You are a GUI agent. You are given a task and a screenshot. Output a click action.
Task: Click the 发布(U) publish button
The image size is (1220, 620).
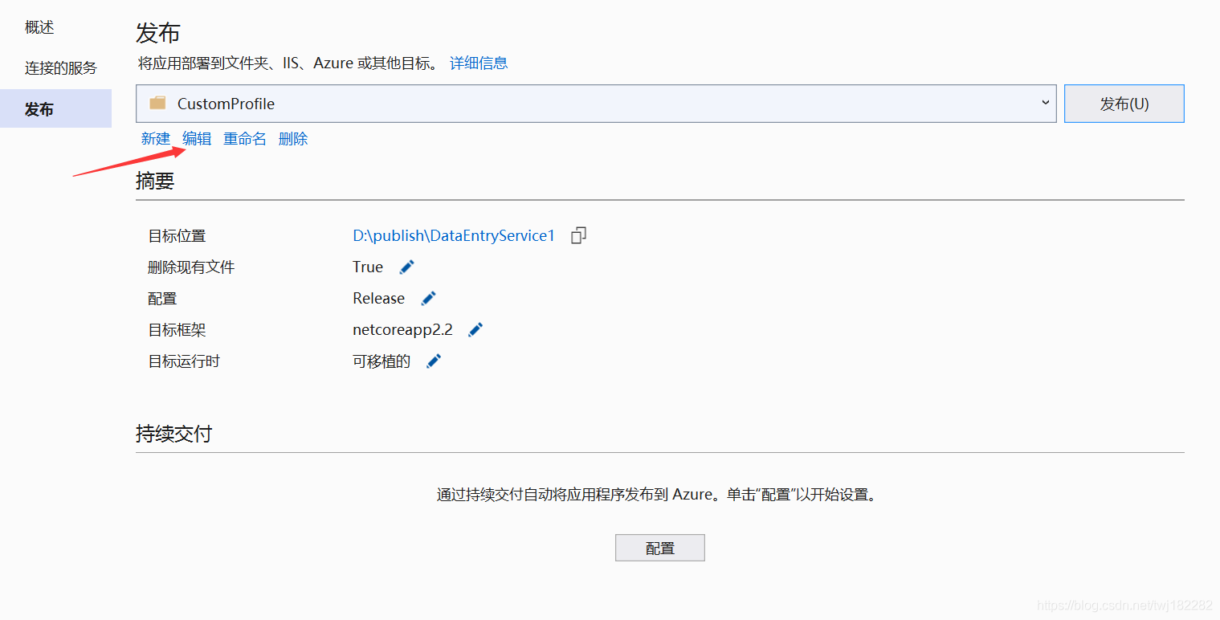click(1124, 104)
